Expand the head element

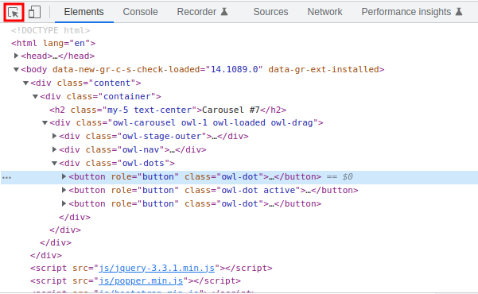16,56
